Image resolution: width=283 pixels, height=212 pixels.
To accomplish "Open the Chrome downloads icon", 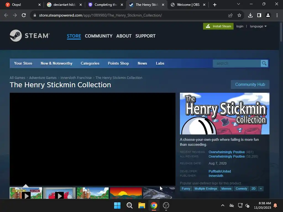I will (250, 15).
